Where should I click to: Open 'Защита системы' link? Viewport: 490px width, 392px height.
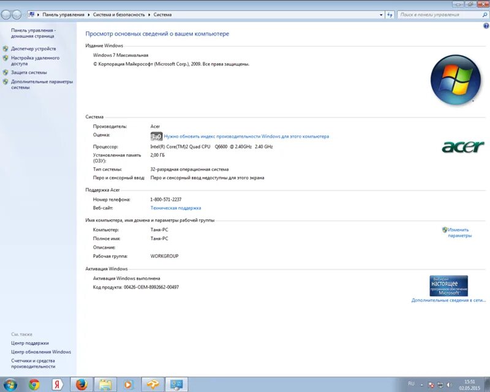pyautogui.click(x=29, y=72)
